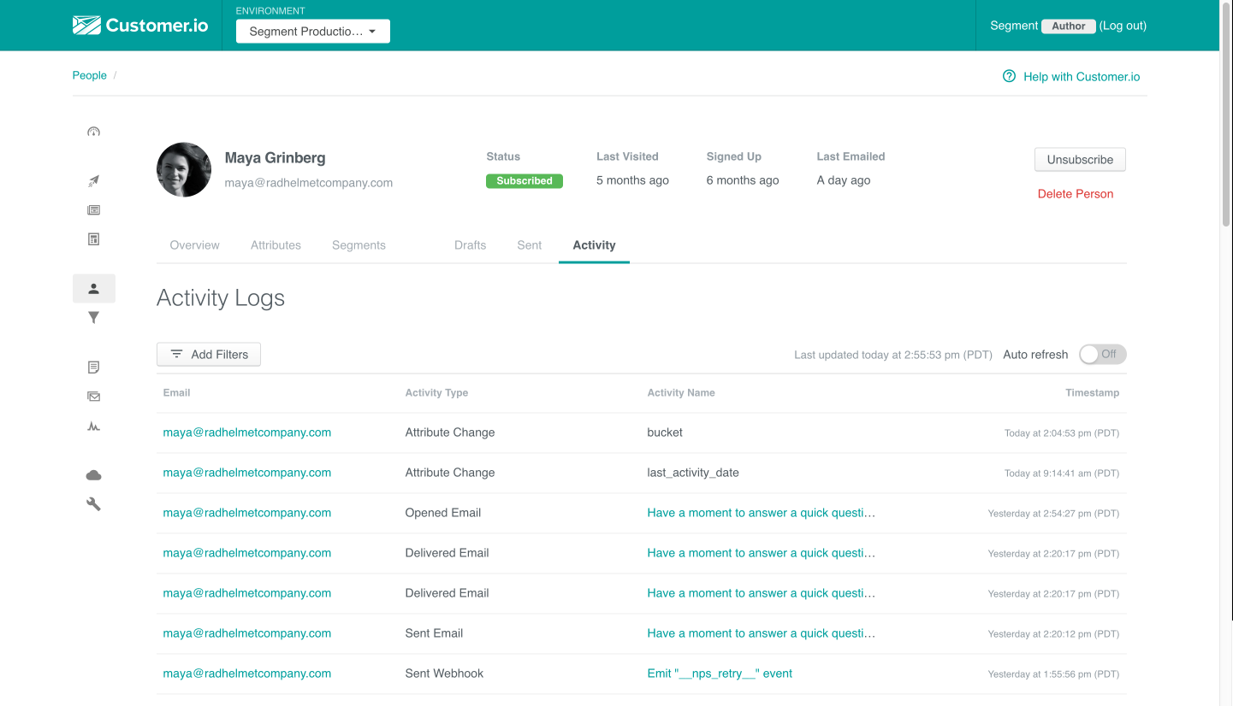The height and width of the screenshot is (706, 1233).
Task: Open the layouts page icon in sidebar
Action: (94, 239)
